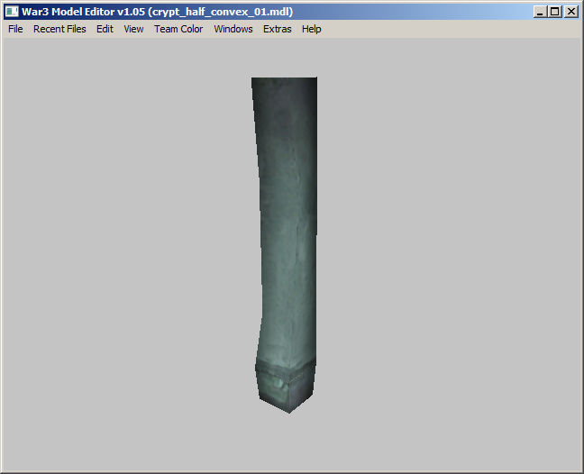Click the War3 Model Editor title bar icon

pos(12,12)
